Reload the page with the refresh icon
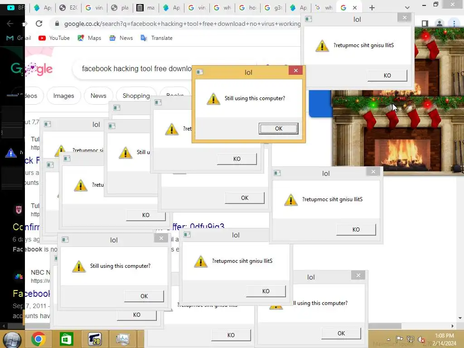 (x=39, y=24)
